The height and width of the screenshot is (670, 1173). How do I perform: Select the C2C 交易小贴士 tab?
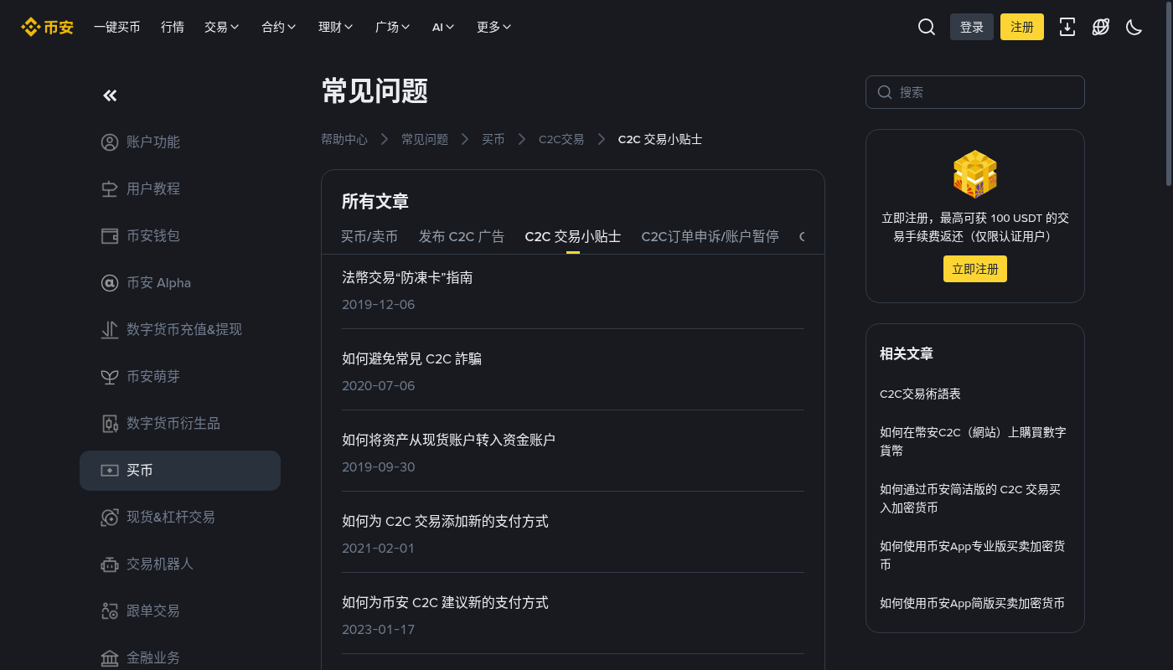(573, 236)
